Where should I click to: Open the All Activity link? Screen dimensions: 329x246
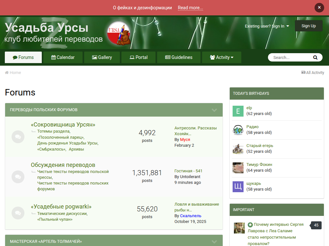[x=313, y=73]
